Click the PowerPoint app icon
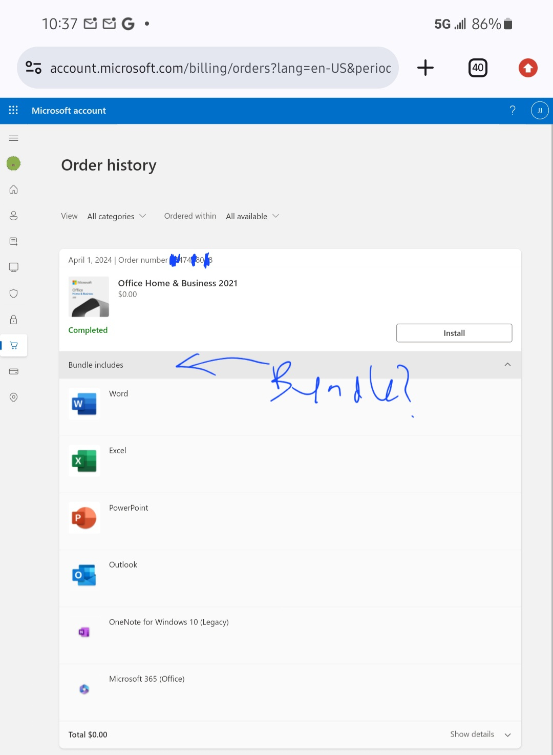Viewport: 553px width, 755px height. [84, 518]
